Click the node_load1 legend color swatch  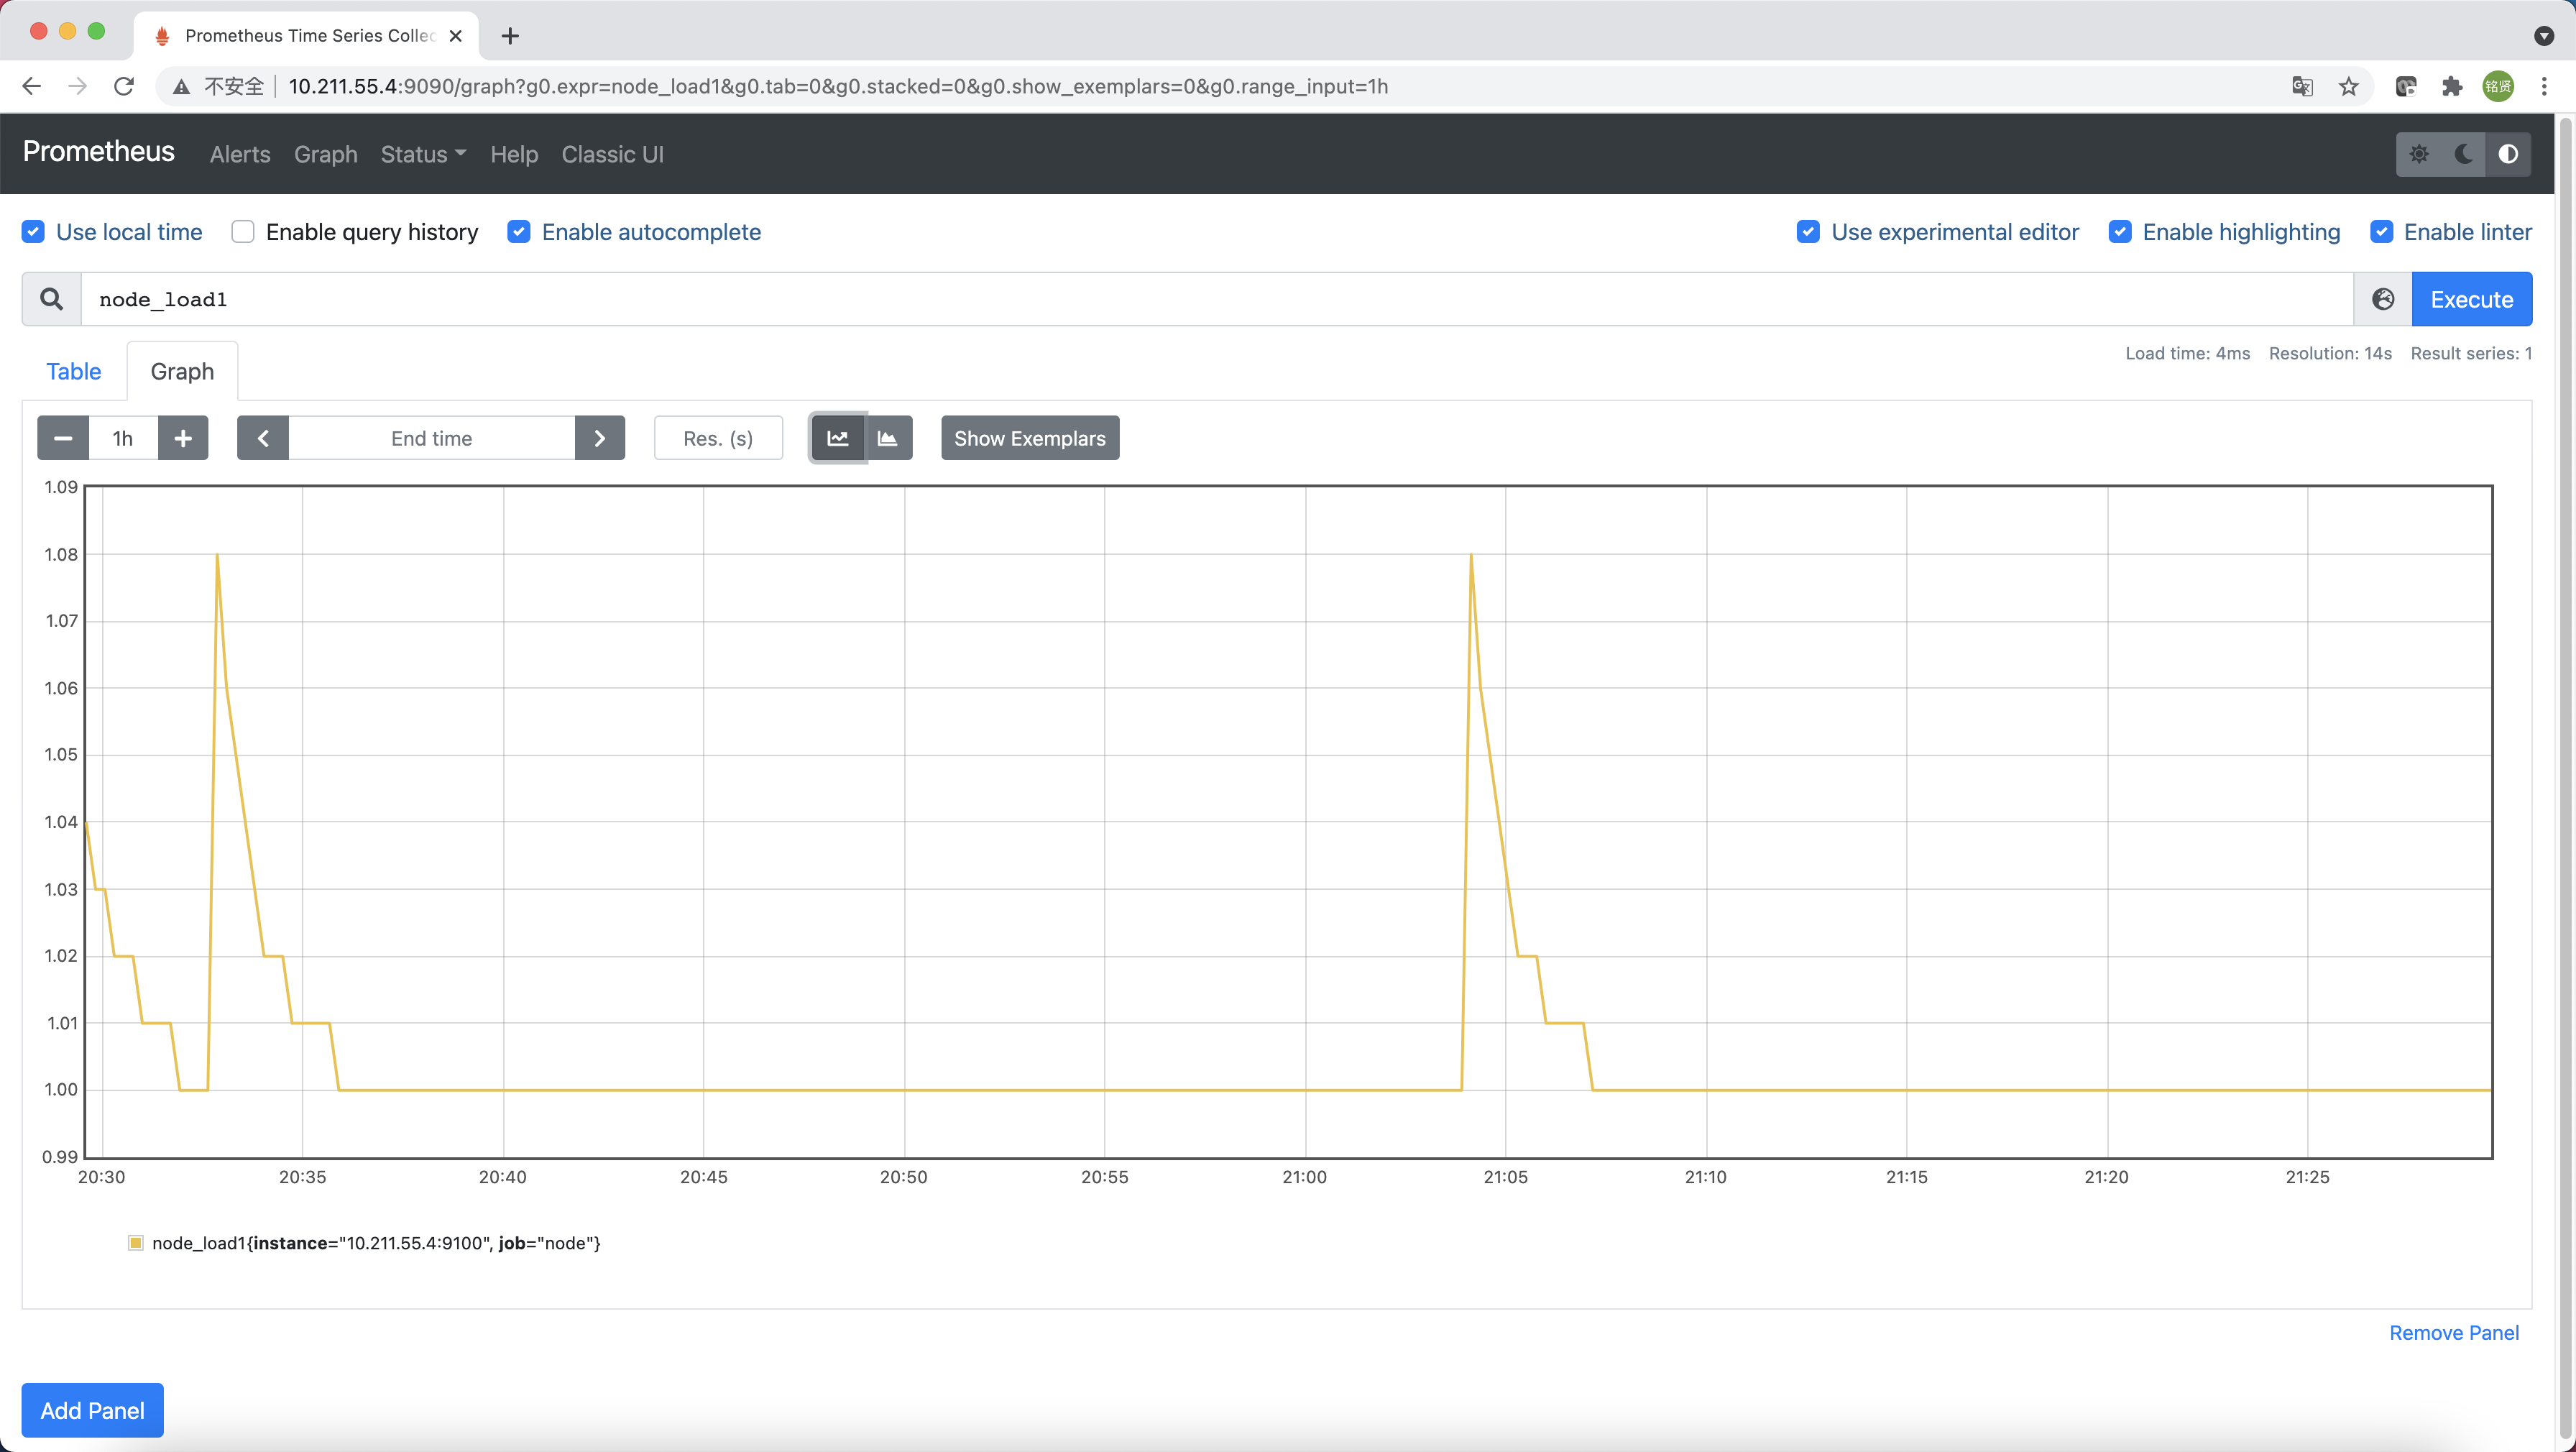(x=136, y=1243)
